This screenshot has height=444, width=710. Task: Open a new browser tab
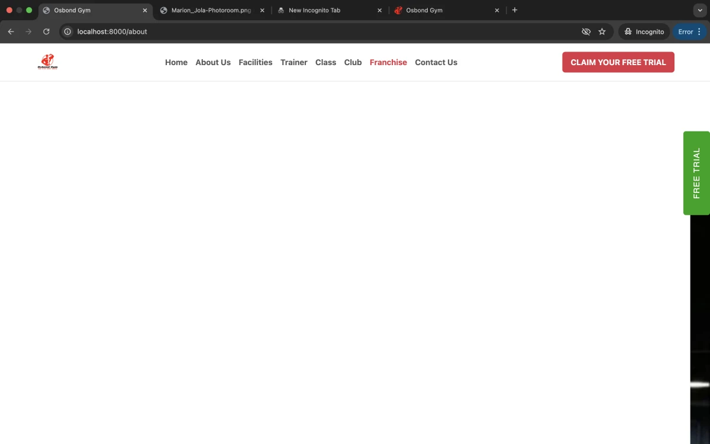[515, 10]
